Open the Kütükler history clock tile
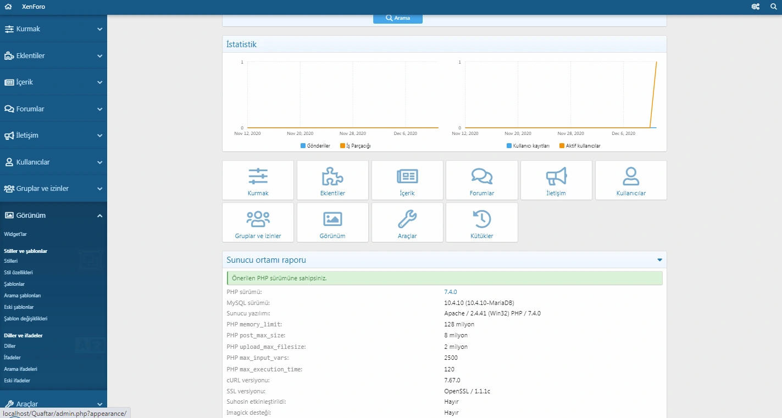 [x=482, y=222]
